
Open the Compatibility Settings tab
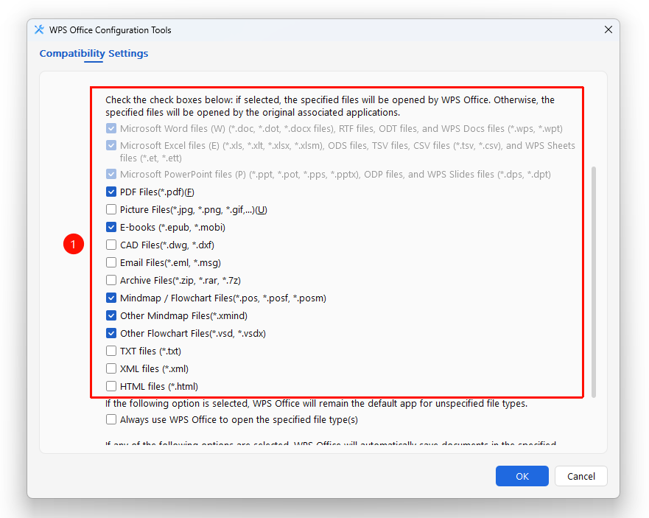94,53
